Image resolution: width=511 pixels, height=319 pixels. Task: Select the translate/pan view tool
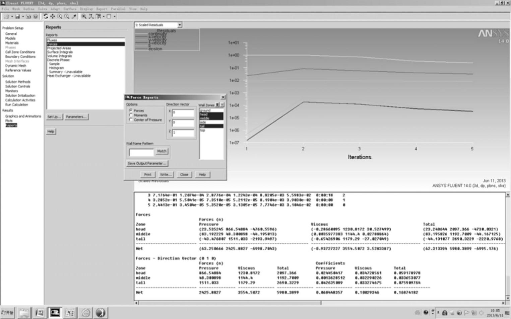pyautogui.click(x=53, y=16)
